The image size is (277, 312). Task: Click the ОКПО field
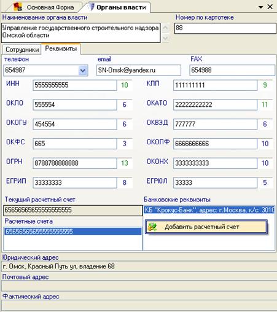click(x=75, y=104)
